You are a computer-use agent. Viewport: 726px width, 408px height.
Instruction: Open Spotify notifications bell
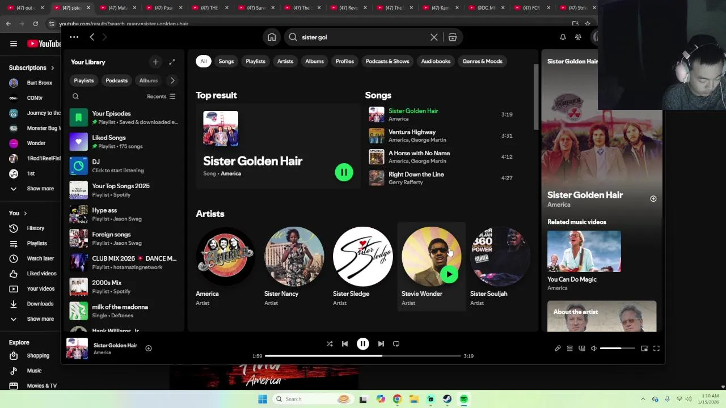[x=563, y=37]
